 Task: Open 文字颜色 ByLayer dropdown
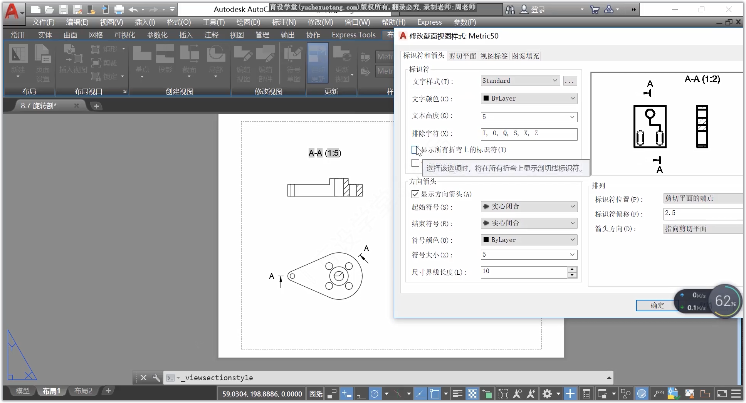[x=529, y=98]
